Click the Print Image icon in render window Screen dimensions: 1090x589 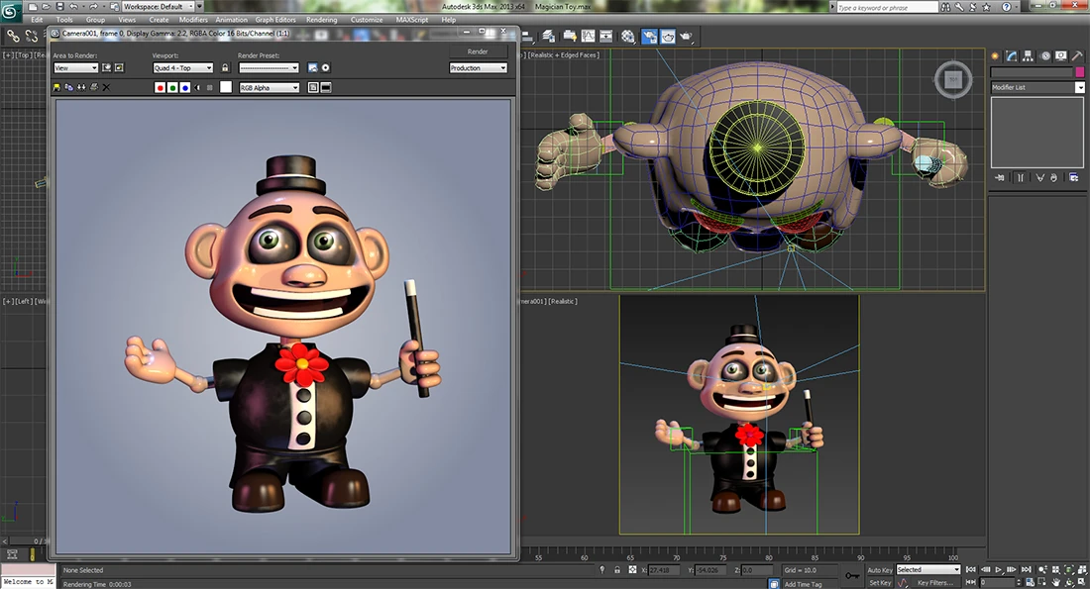[x=94, y=87]
